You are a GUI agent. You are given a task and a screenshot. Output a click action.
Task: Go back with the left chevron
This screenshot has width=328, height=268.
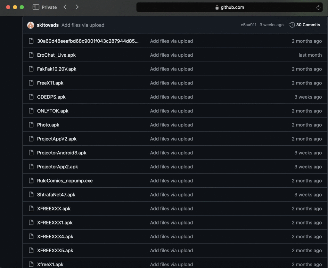[65, 7]
